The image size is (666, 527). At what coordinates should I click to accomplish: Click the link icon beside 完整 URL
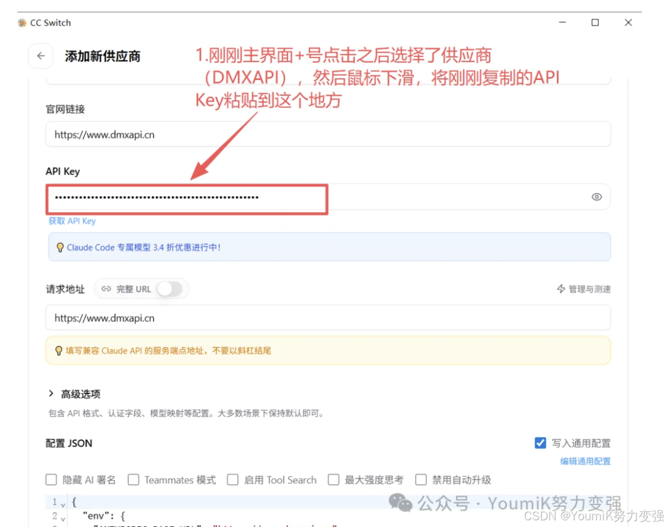106,289
